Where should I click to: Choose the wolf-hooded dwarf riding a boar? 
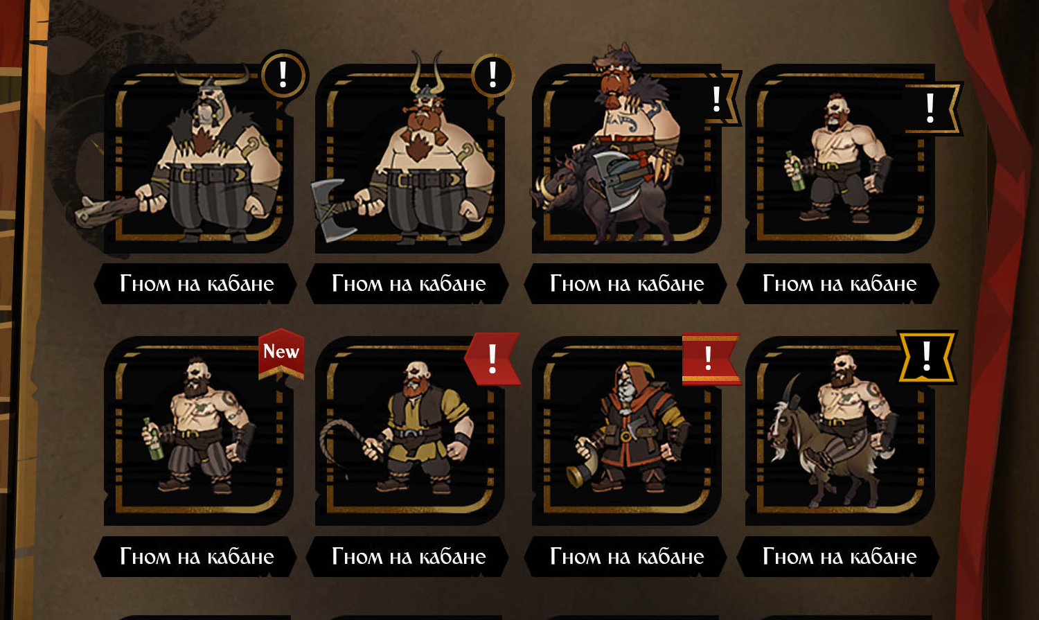tap(627, 159)
